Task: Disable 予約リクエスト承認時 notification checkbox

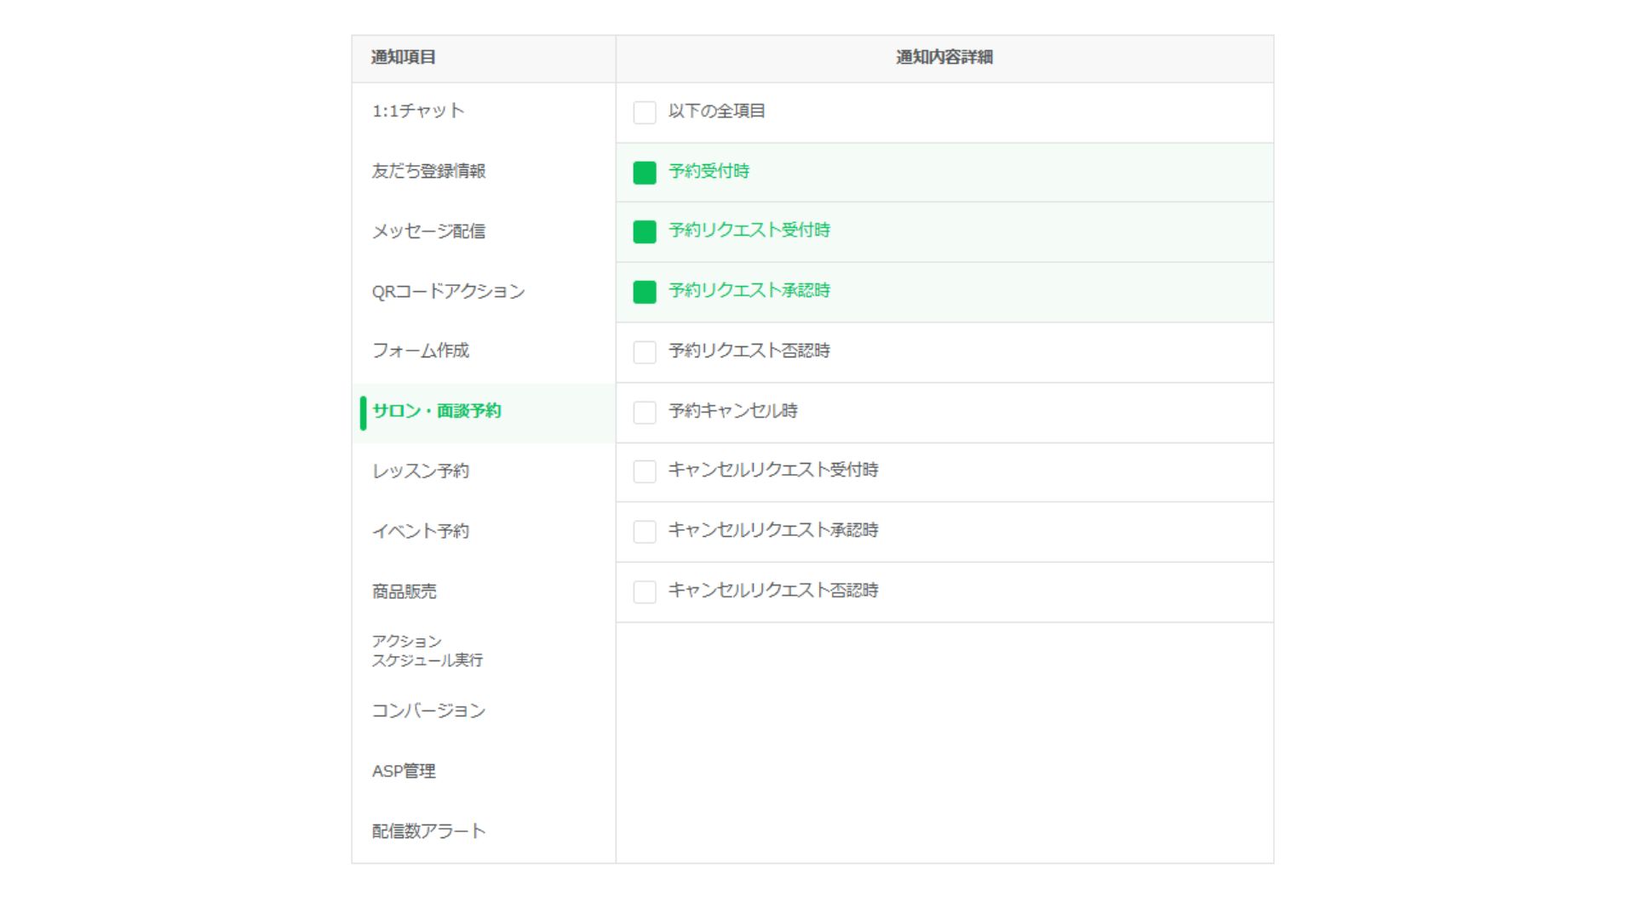Action: pyautogui.click(x=645, y=292)
